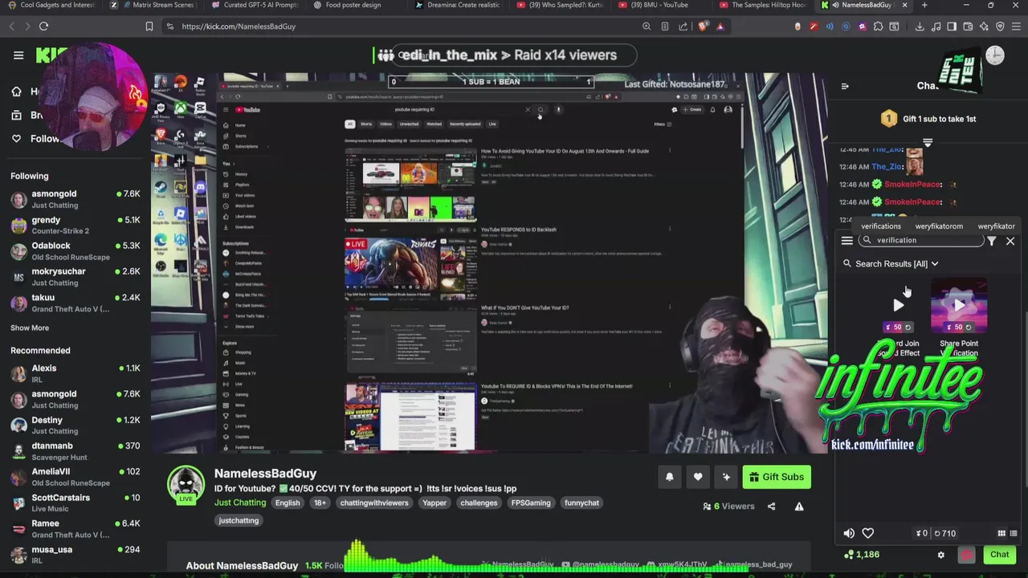Play the Join Sound Effect clip

898,305
